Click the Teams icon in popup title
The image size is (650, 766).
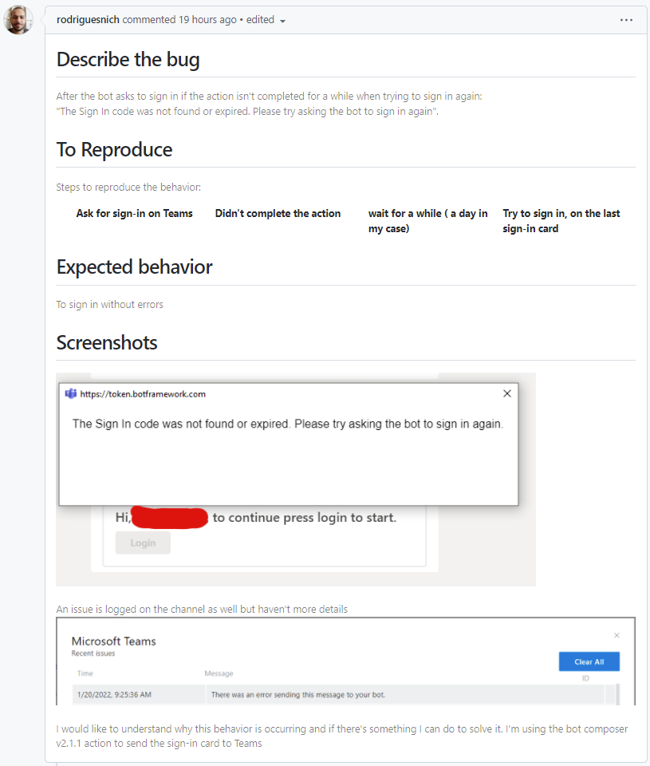71,393
